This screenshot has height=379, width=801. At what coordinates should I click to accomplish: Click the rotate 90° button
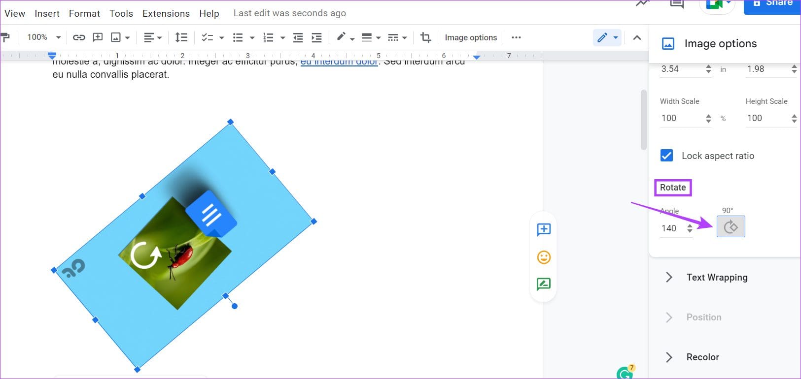[731, 226]
